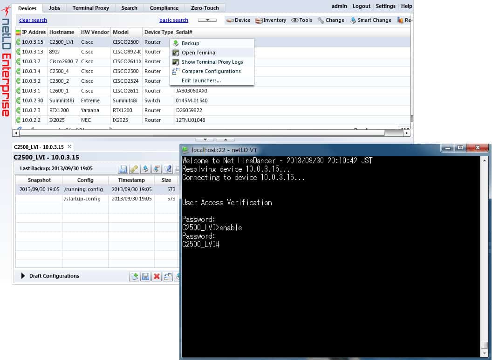
Task: Click status icon for 10.0.3.13 row
Action: pos(18,52)
